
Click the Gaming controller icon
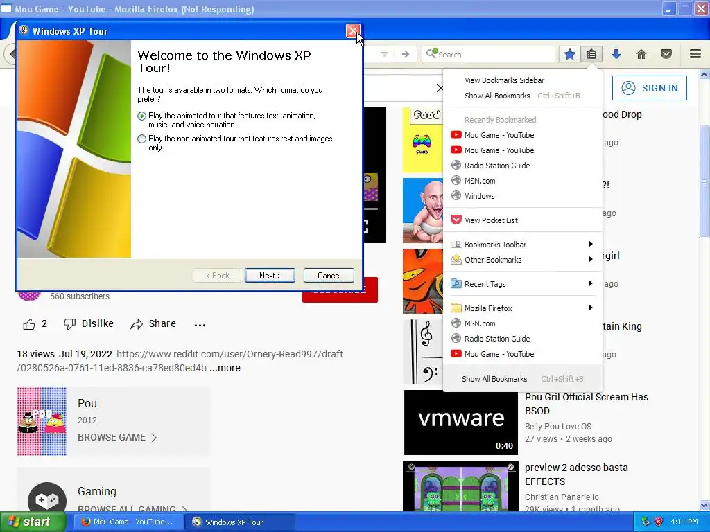tap(47, 500)
